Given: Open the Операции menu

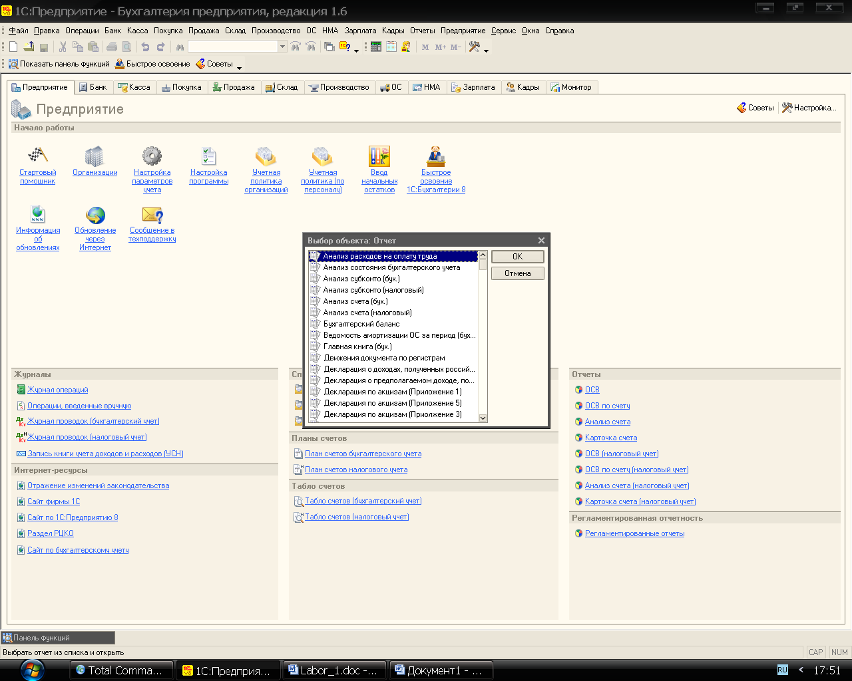Looking at the screenshot, I should (82, 31).
